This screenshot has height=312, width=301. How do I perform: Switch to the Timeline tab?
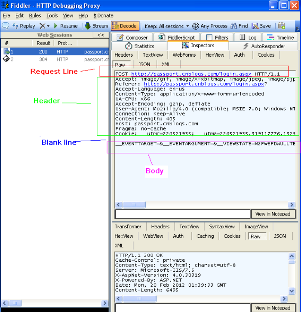click(280, 37)
